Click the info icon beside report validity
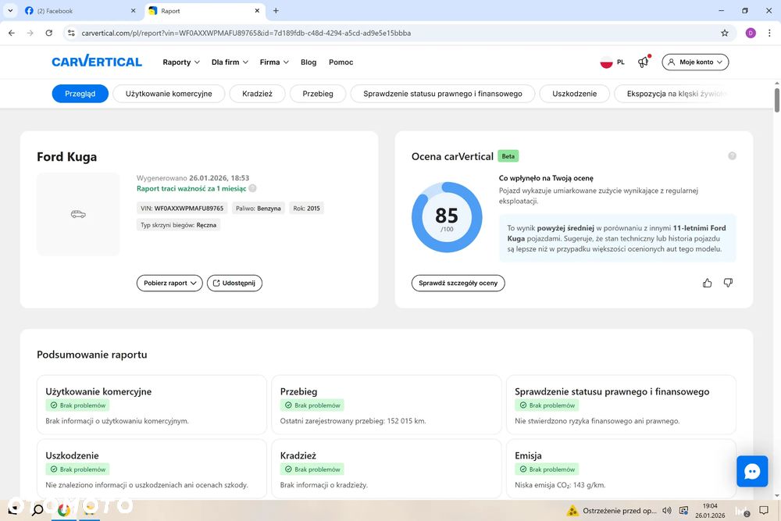Image resolution: width=781 pixels, height=521 pixels. pyautogui.click(x=252, y=188)
